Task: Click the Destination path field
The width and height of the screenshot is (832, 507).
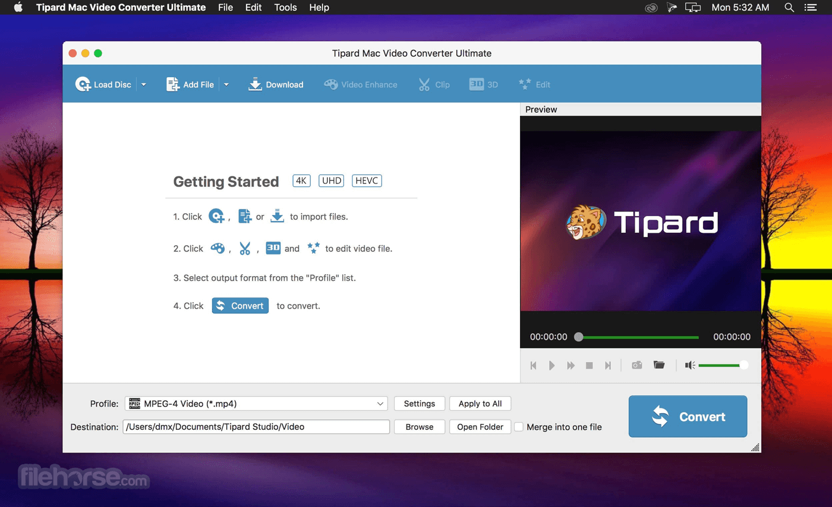Action: [x=256, y=427]
